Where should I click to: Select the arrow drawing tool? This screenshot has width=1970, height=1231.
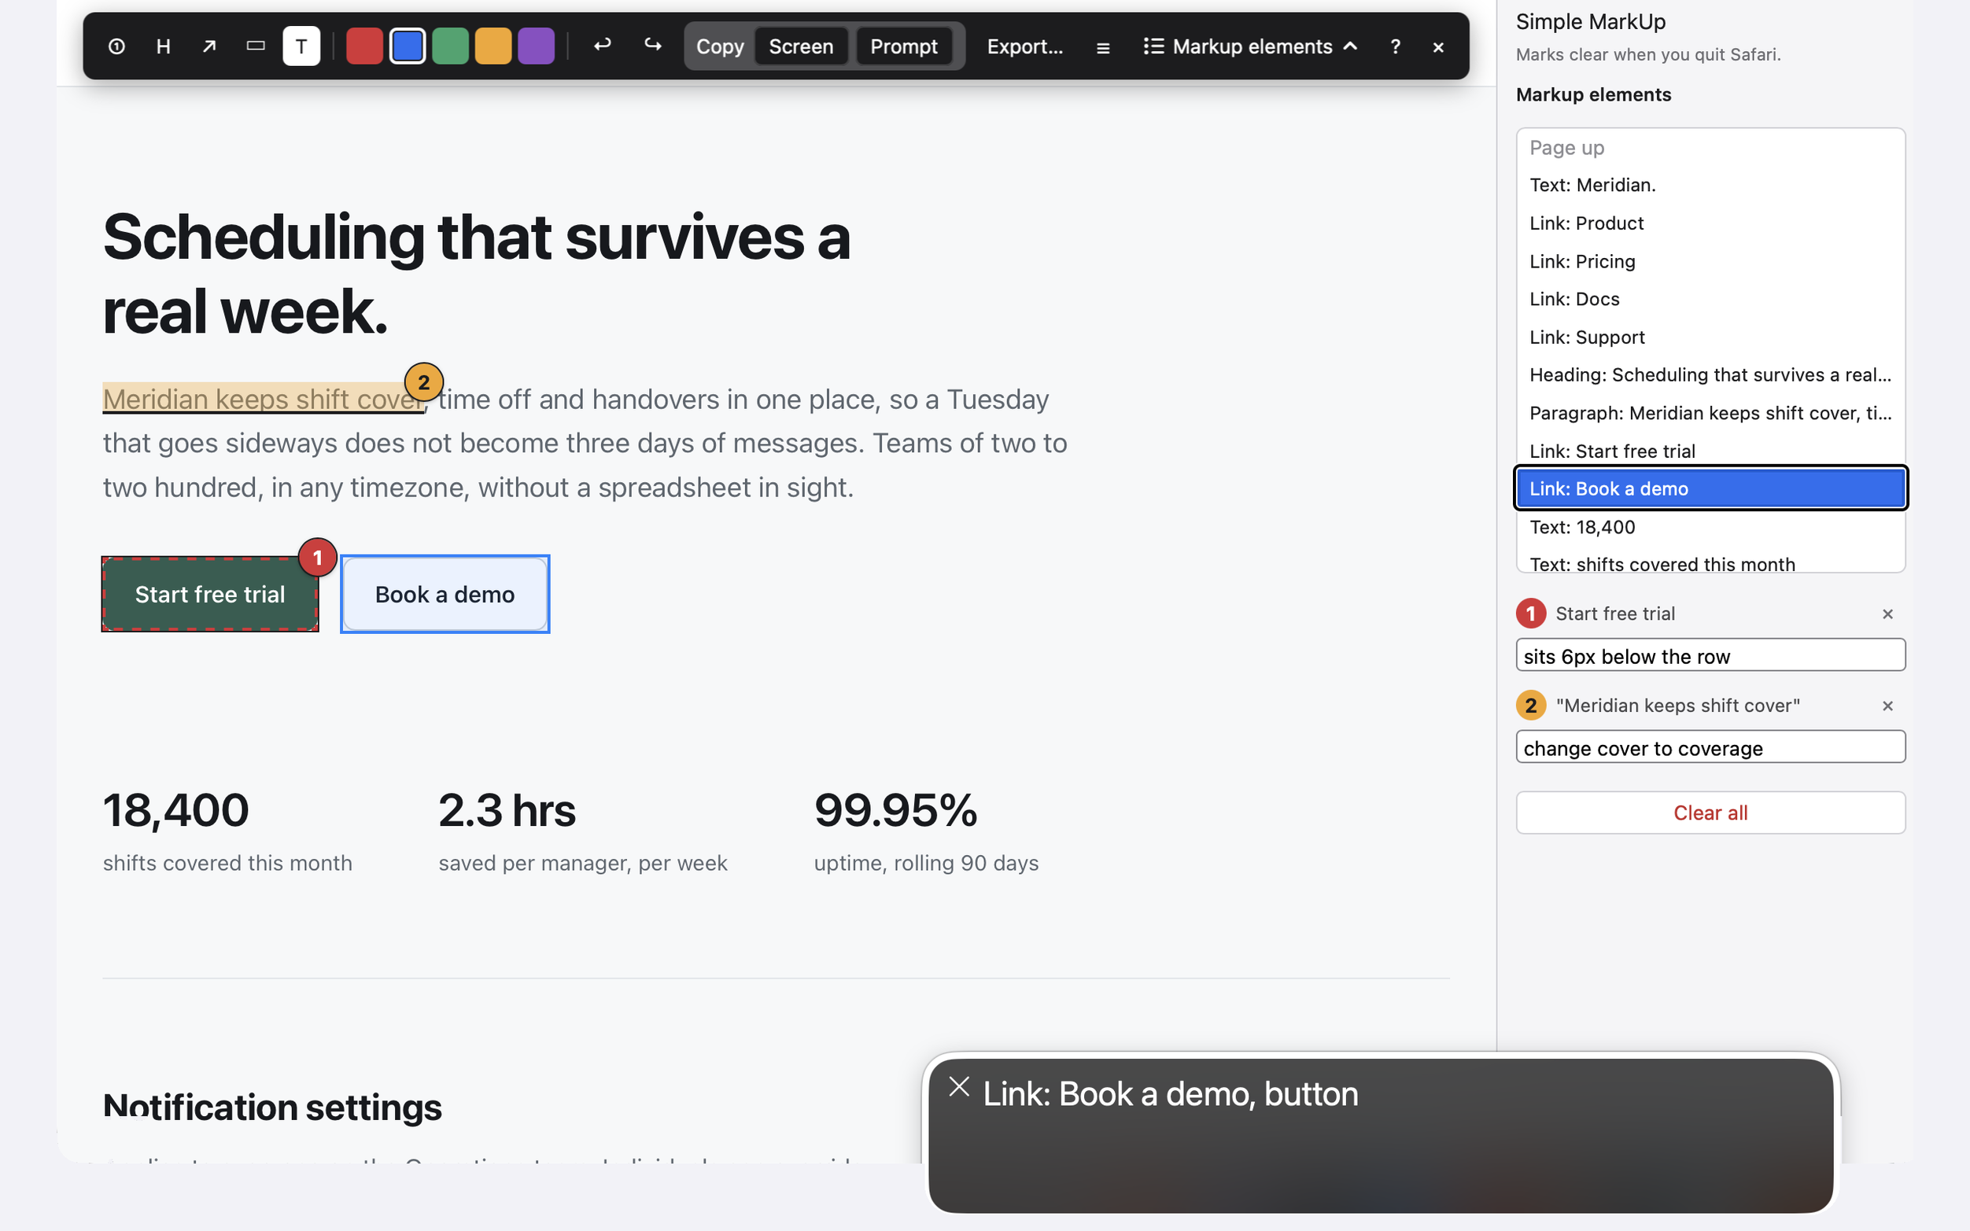point(209,46)
